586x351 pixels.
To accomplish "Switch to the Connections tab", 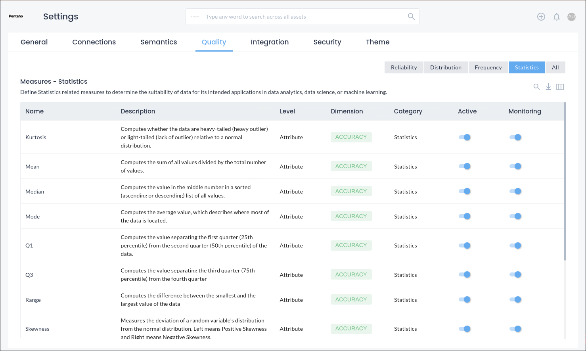I will coord(94,42).
